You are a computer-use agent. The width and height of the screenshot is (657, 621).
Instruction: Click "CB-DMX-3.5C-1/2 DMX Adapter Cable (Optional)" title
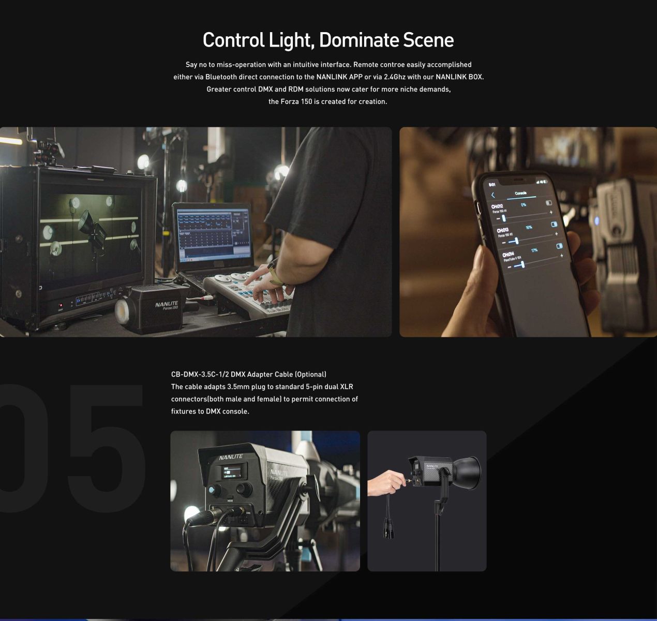pos(249,374)
